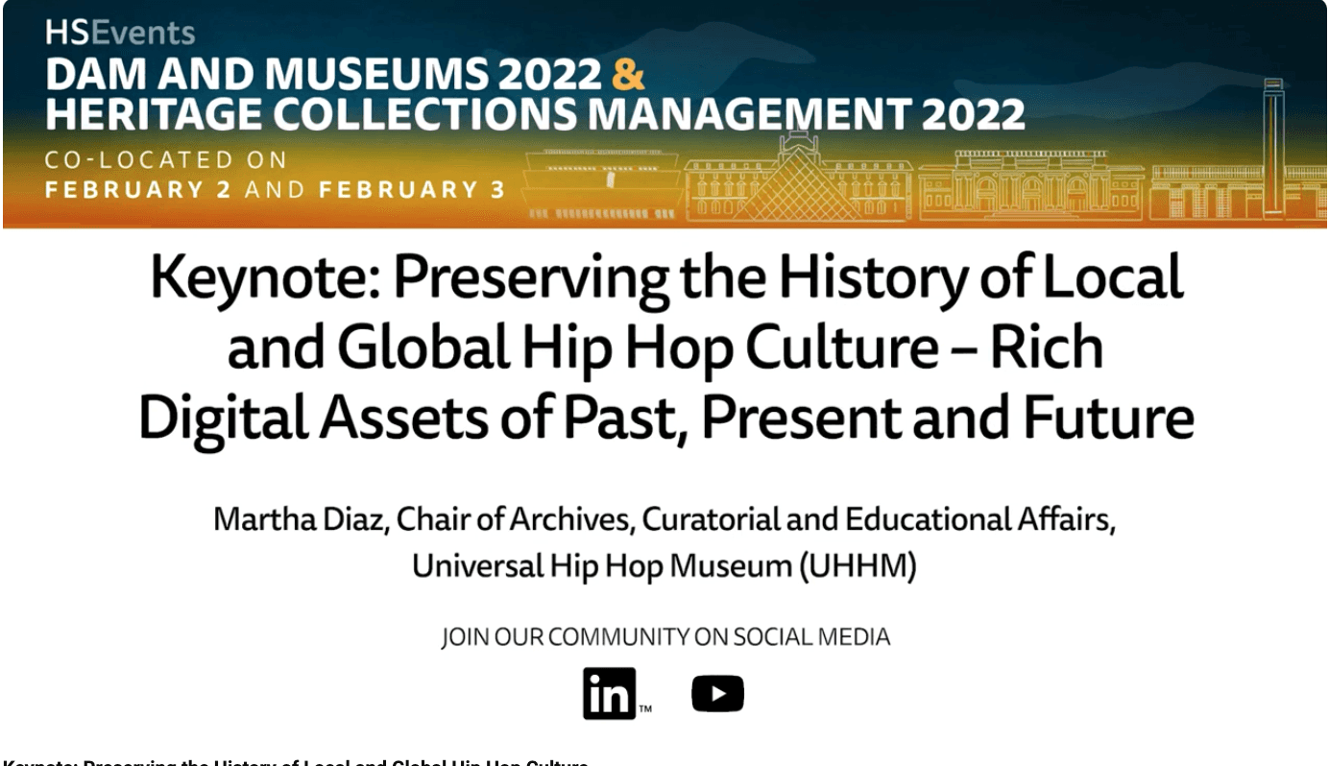Screen dimensions: 1329x766
Task: Select the keynote title headline
Action: tap(666, 347)
